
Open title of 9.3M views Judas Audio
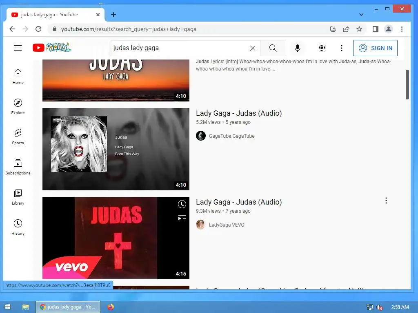click(239, 202)
